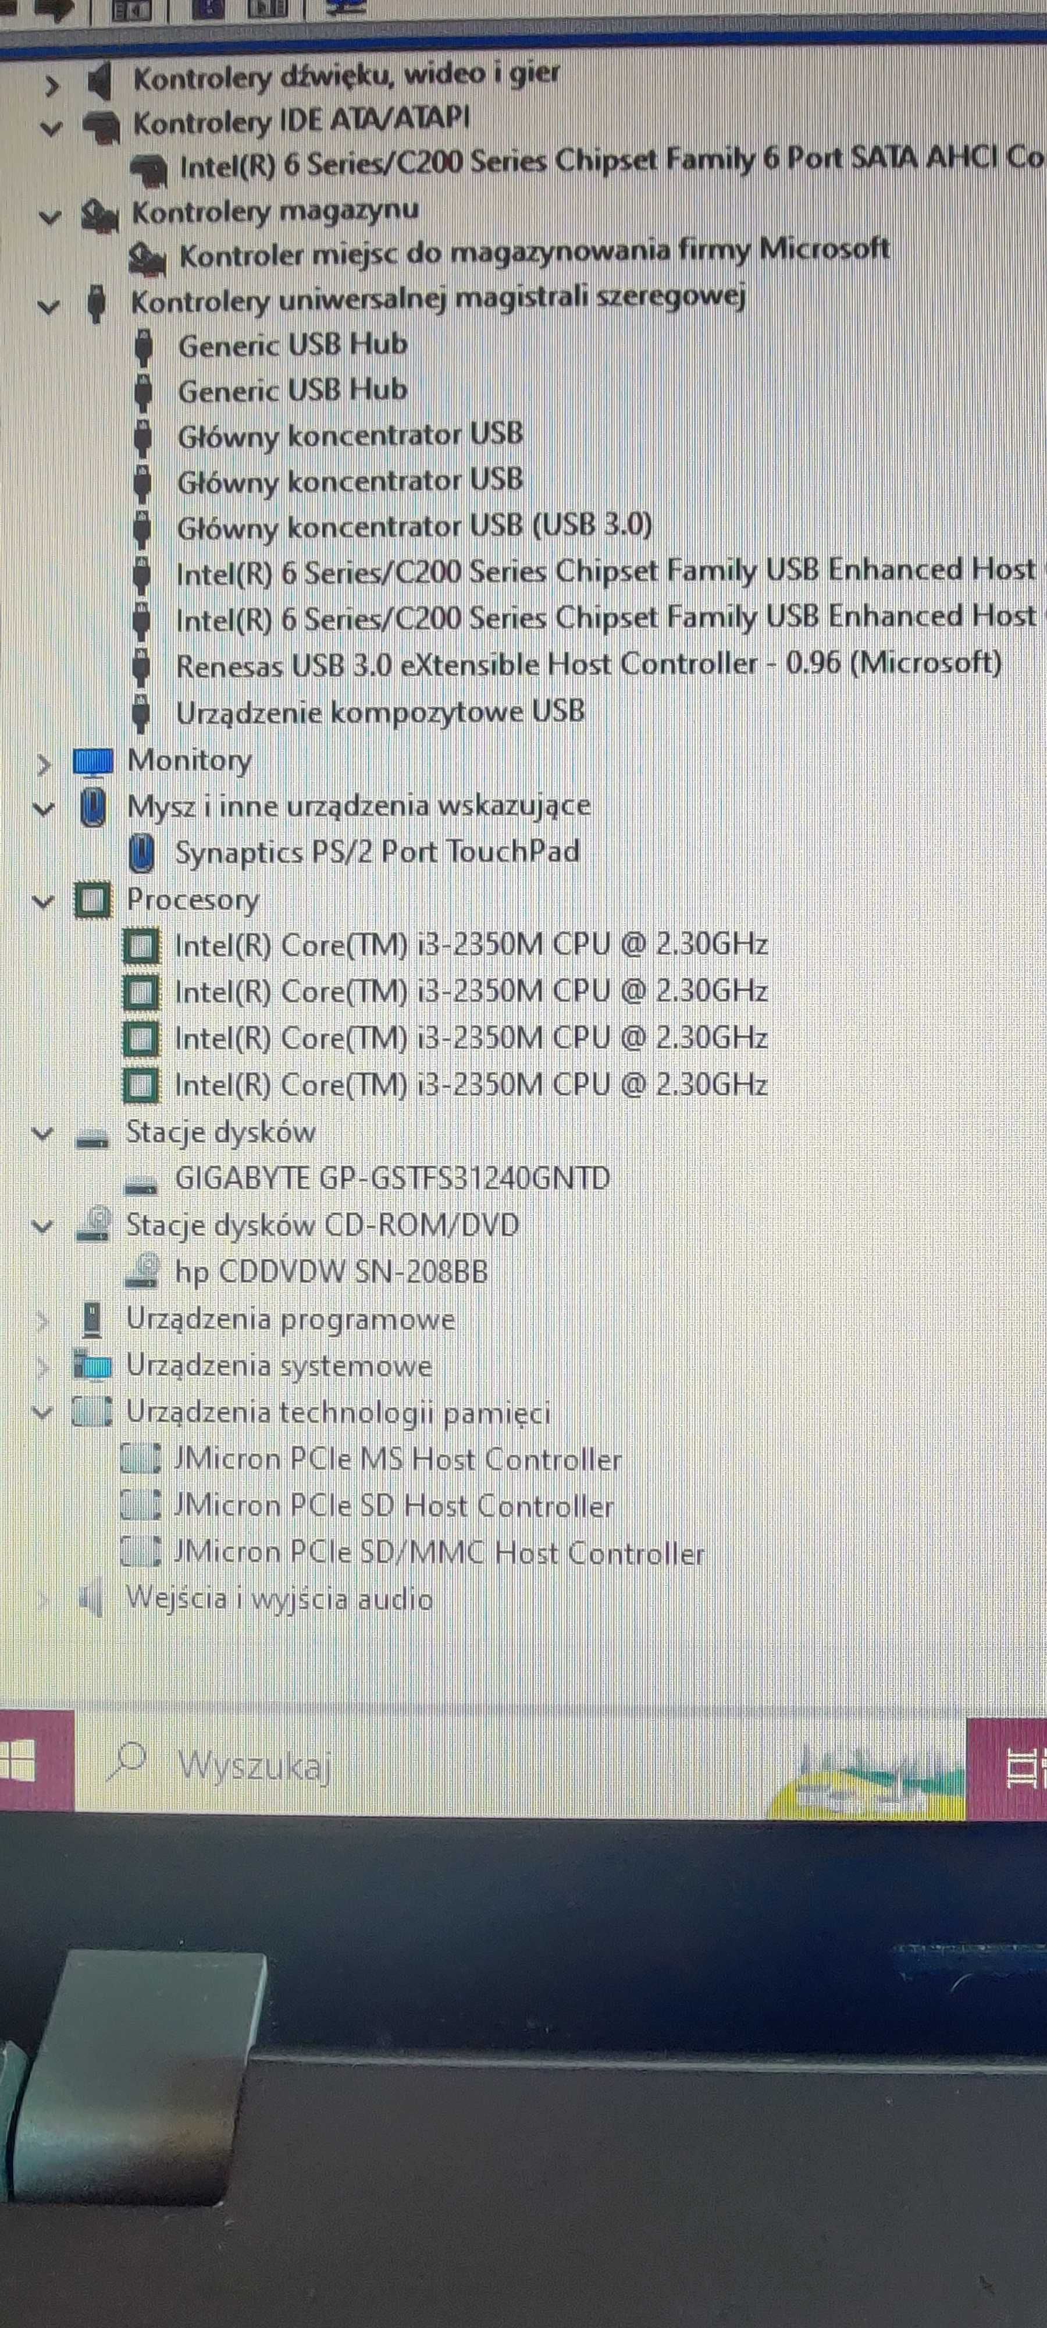This screenshot has width=1047, height=2328.
Task: Collapse the Kontrolery IDE ATA/ATAPI category
Action: pyautogui.click(x=51, y=128)
